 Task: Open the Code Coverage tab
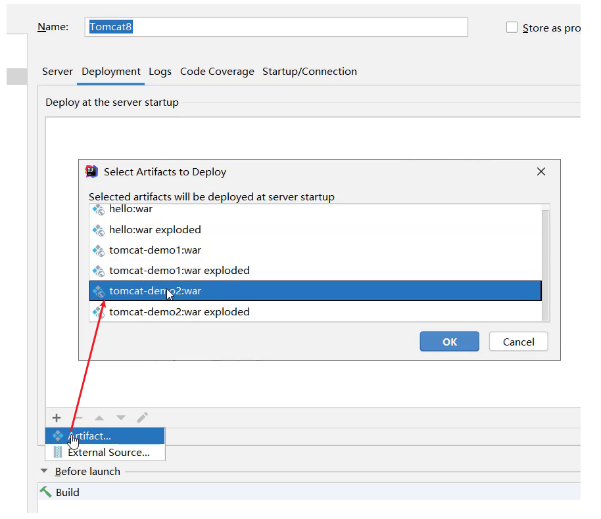(217, 72)
